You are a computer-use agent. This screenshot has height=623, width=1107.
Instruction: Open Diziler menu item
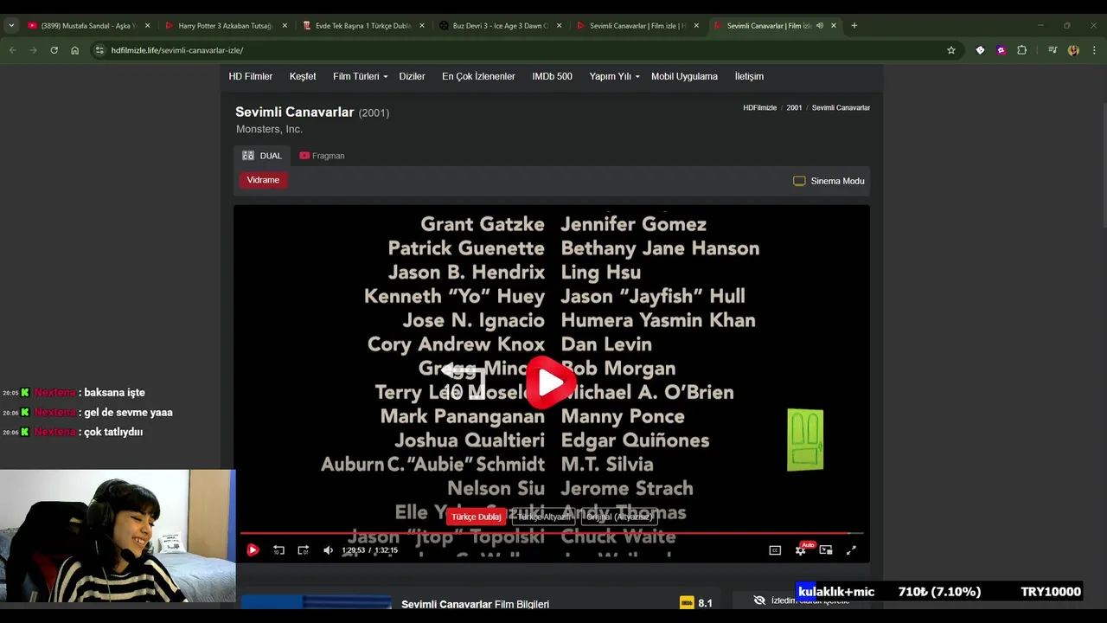[x=412, y=76]
